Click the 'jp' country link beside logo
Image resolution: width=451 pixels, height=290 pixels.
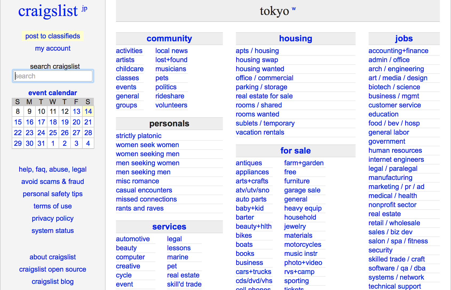coord(84,9)
